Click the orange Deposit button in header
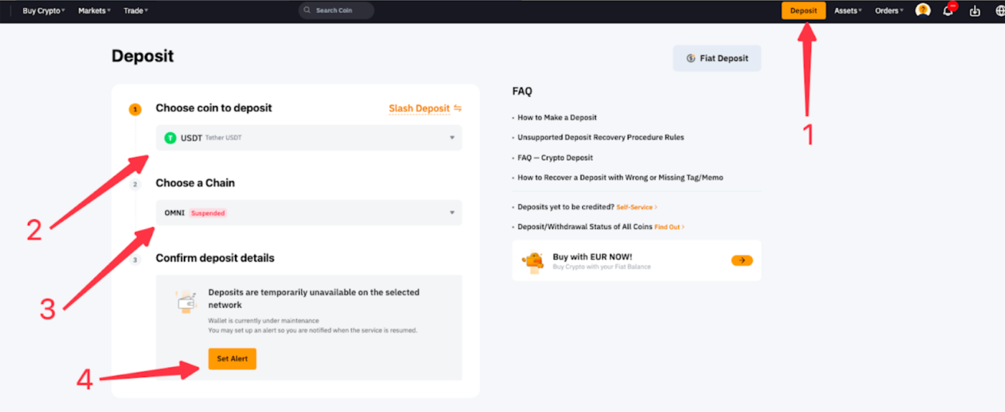The width and height of the screenshot is (1005, 412). [803, 11]
